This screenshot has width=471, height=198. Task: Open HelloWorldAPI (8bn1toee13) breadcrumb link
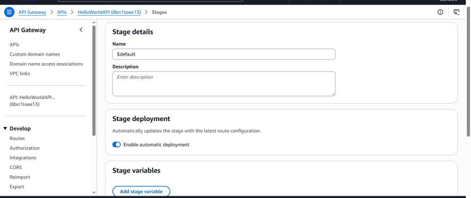[109, 12]
